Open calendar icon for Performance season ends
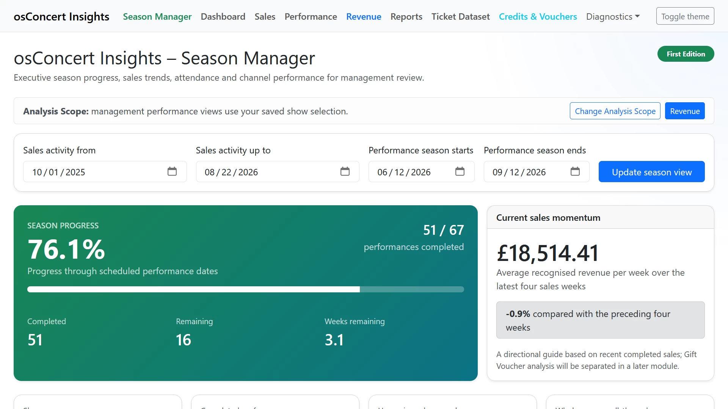The width and height of the screenshot is (728, 409). 575,172
